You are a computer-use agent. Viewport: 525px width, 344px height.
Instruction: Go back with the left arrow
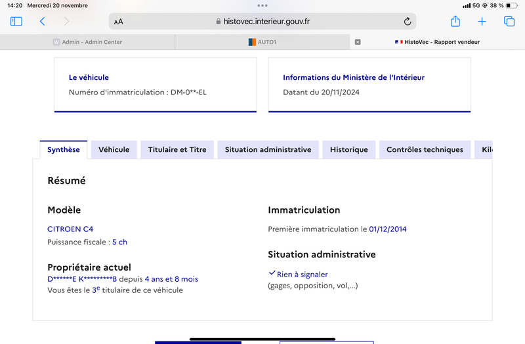coord(42,22)
